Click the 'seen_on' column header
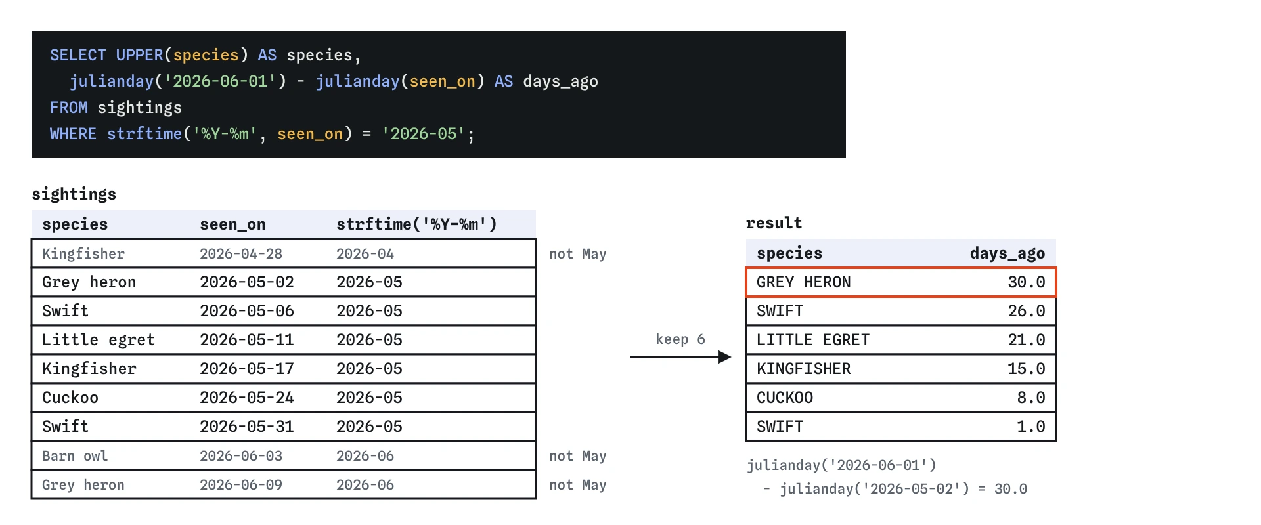 coord(232,224)
